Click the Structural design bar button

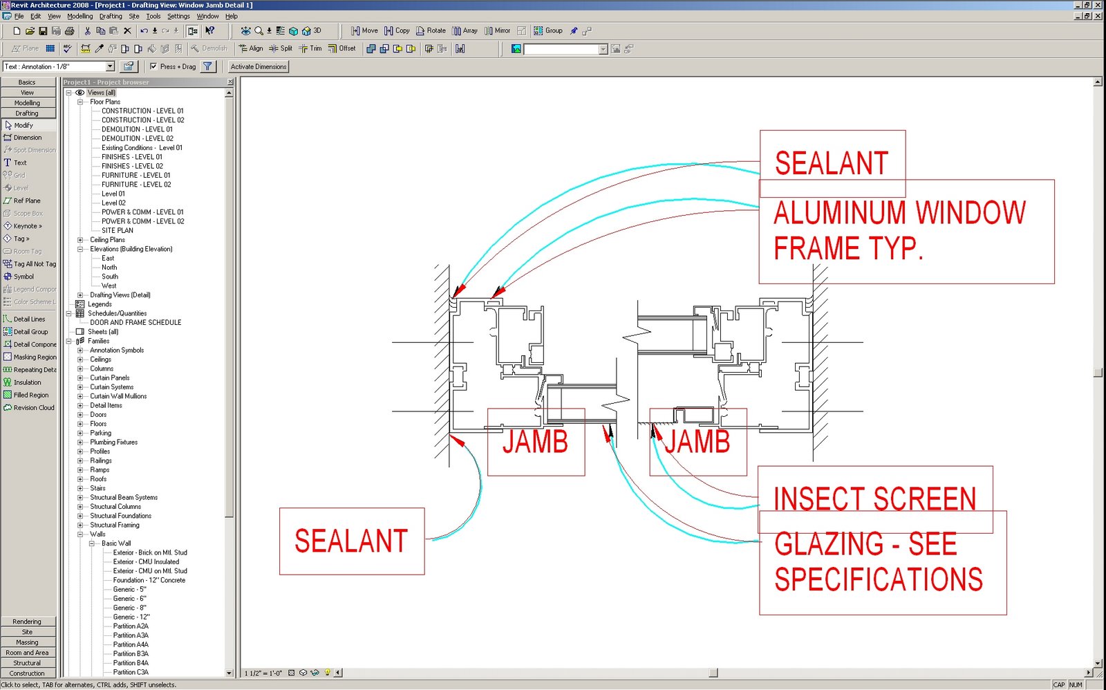28,663
